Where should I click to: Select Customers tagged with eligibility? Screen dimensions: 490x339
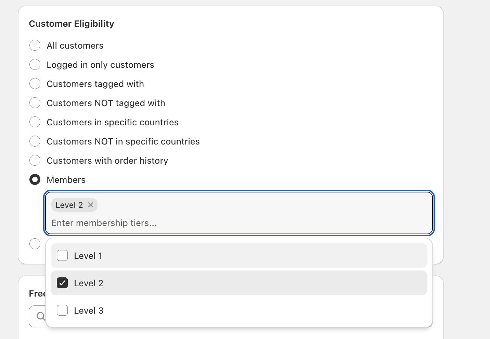coord(35,84)
